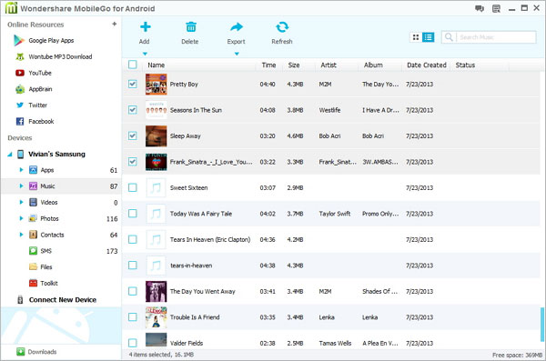Open the dropdown arrow under Add
This screenshot has width=546, height=361.
tap(145, 54)
